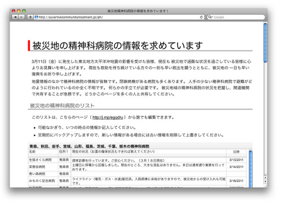This screenshot has height=204, width=282.
Task: Click the yellow minimize window button
Action: [x=19, y=11]
